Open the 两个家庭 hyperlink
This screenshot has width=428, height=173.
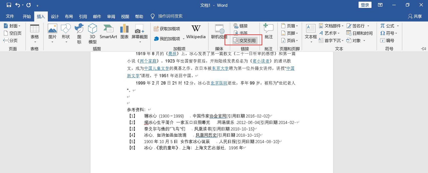pos(148,61)
